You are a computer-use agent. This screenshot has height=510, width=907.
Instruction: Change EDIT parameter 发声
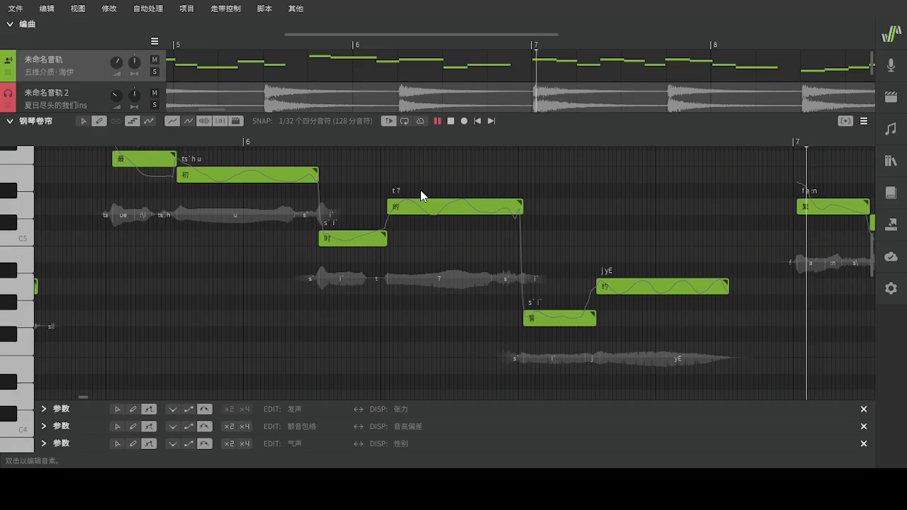295,409
